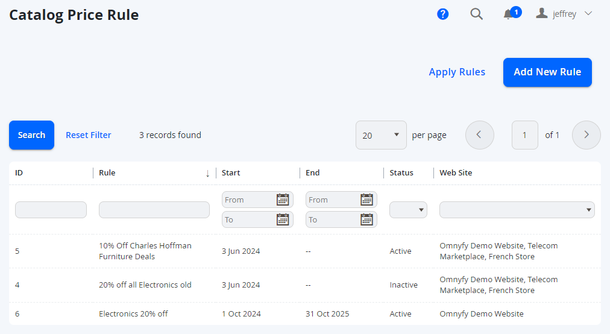Sort by the Rule column header
Viewport: 610px width, 334px height.
(x=107, y=173)
